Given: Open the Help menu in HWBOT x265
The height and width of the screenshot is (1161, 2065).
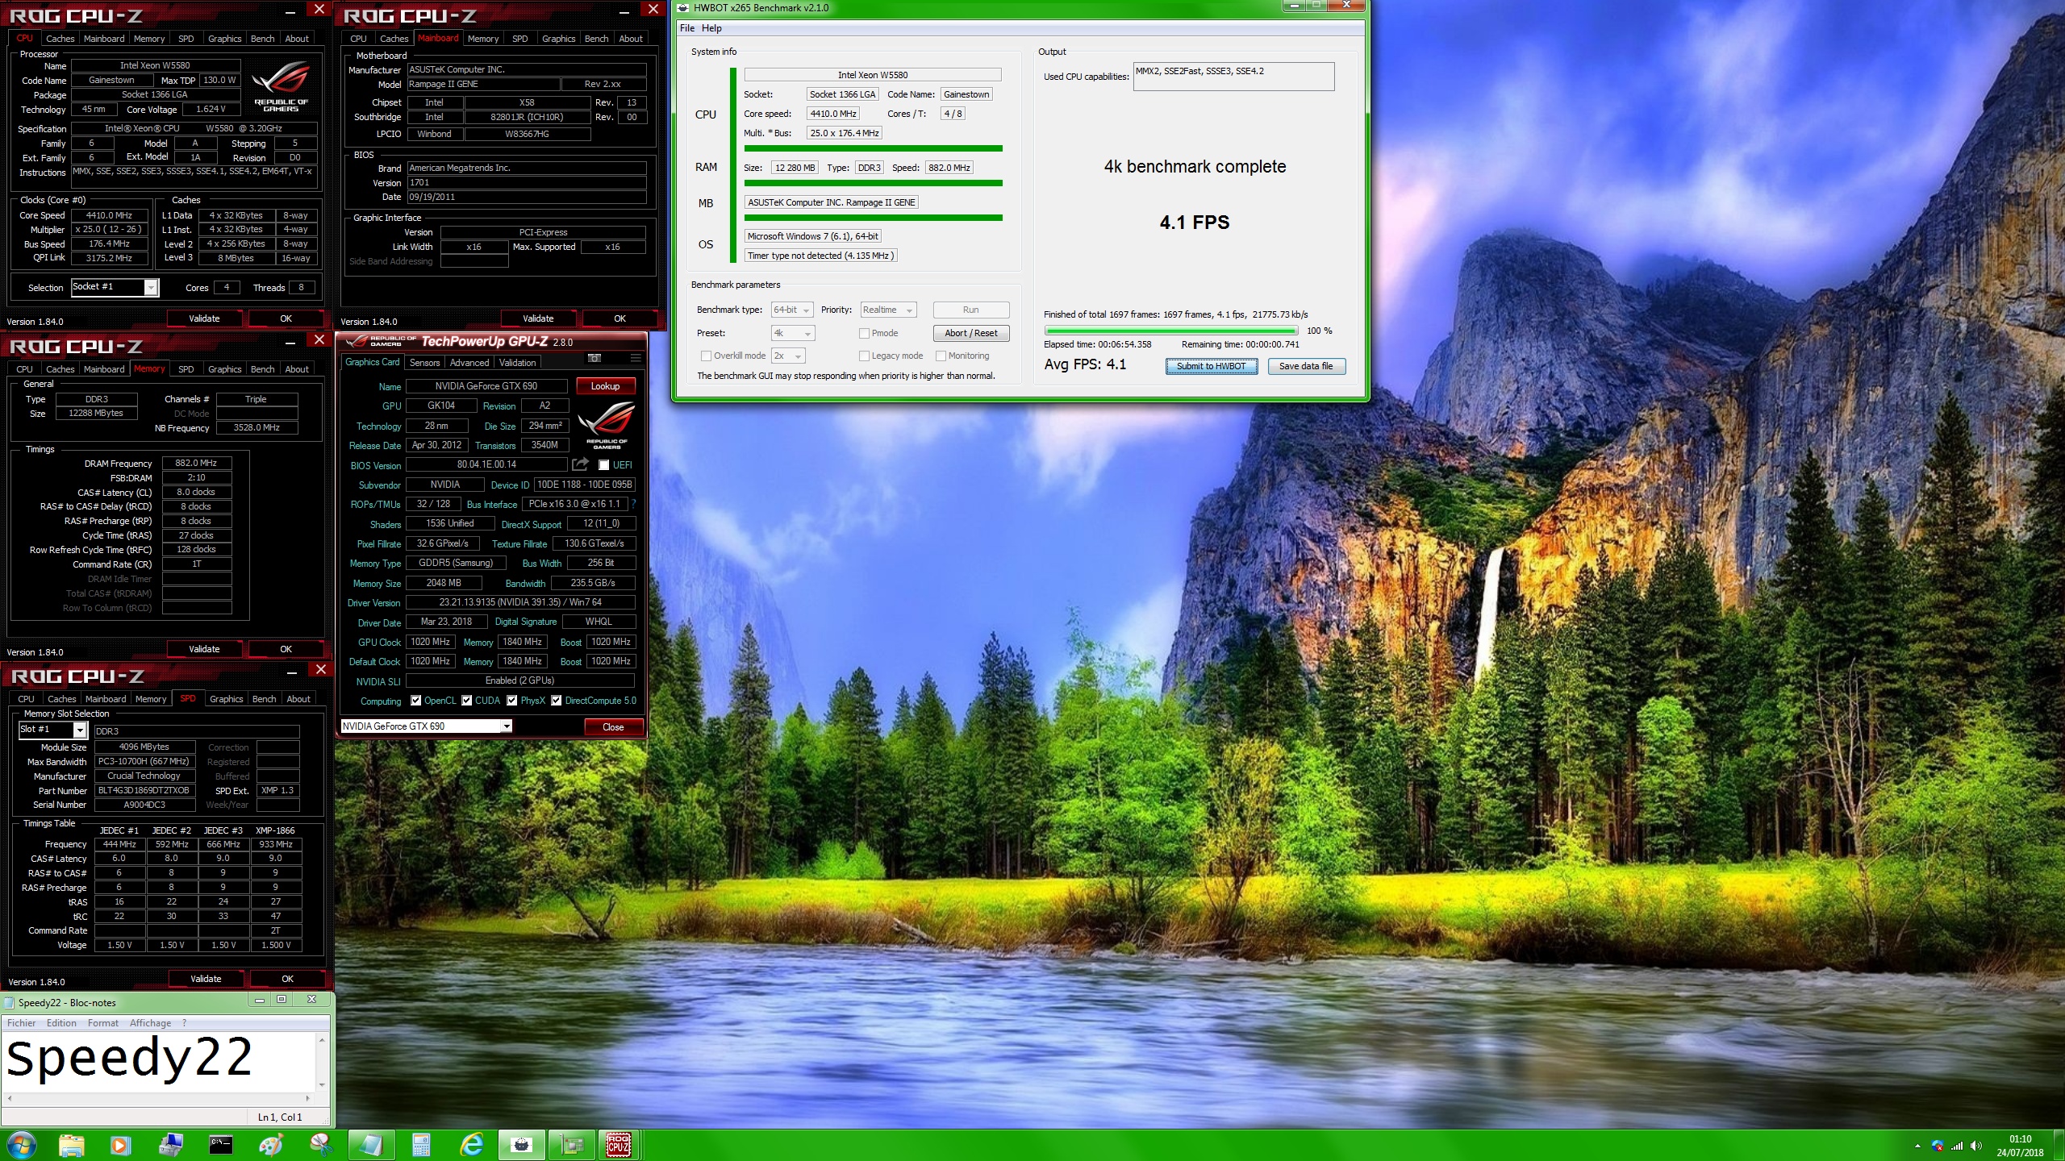Looking at the screenshot, I should click(711, 28).
